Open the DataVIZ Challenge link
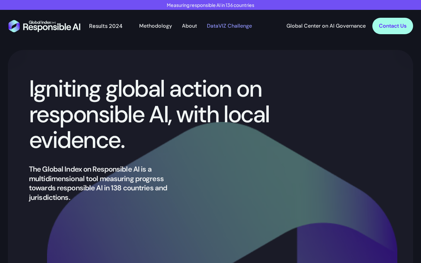 [x=229, y=26]
